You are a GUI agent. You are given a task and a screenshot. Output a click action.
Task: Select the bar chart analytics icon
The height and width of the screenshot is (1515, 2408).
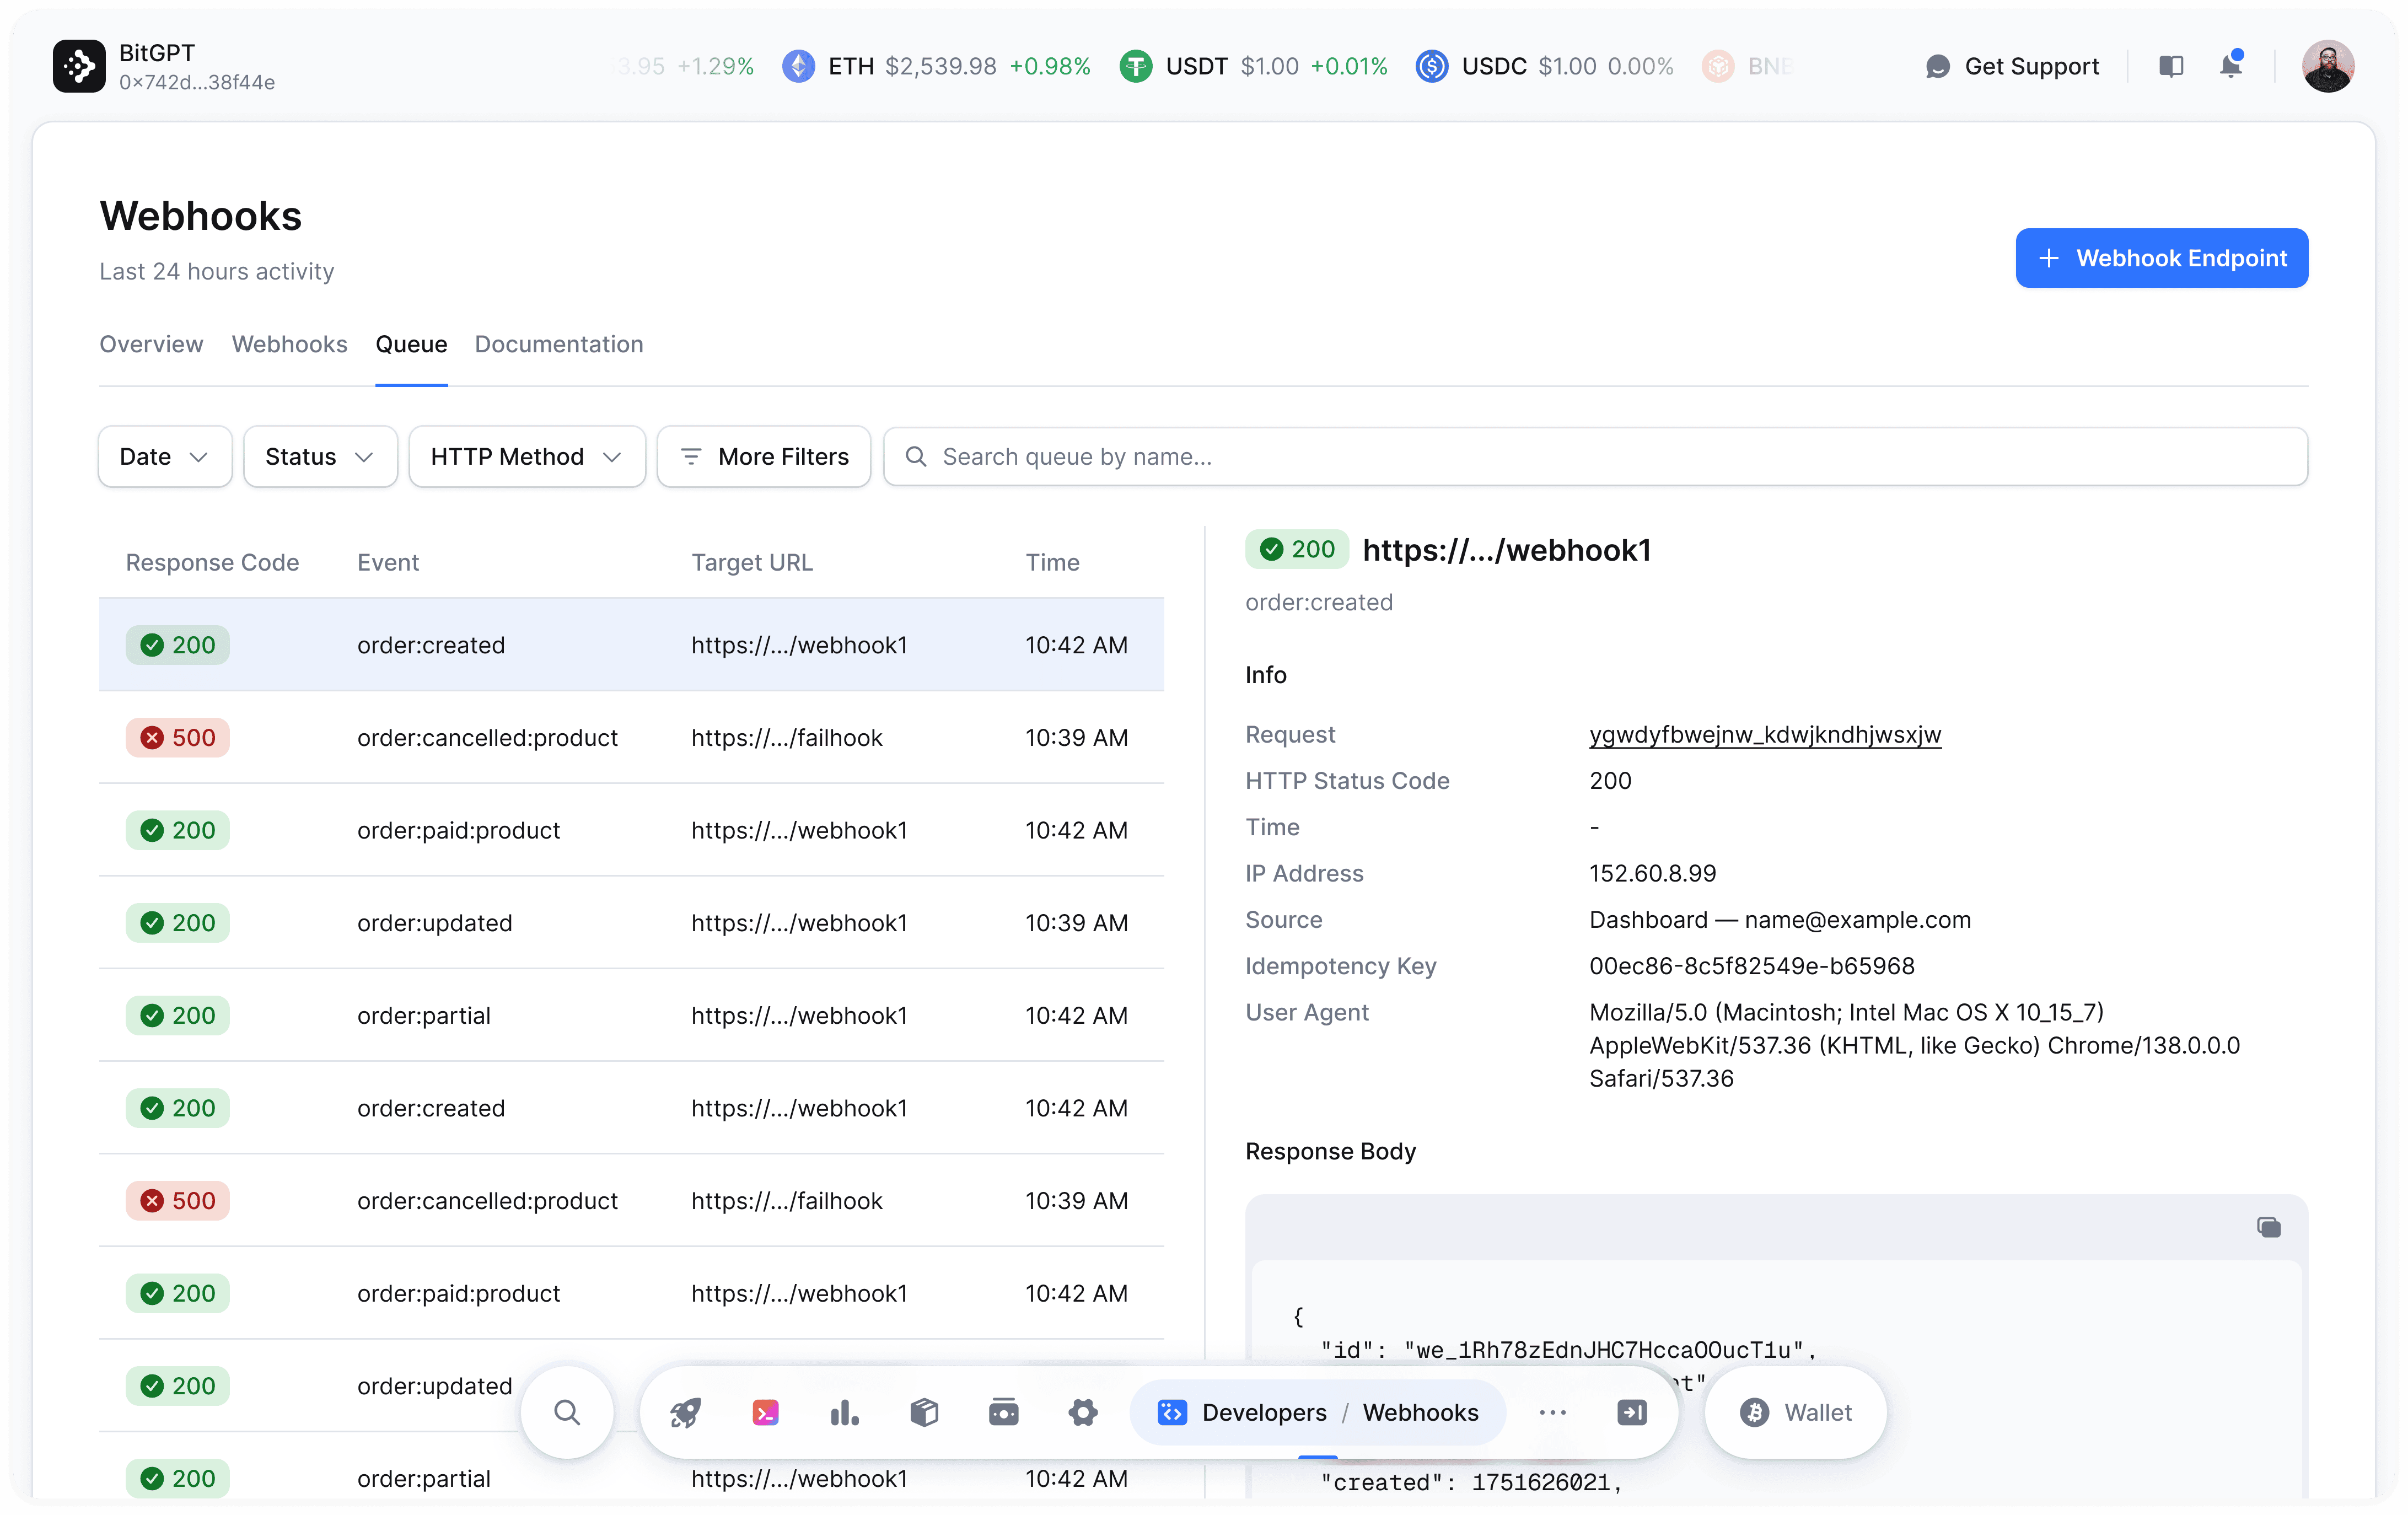(x=845, y=1412)
